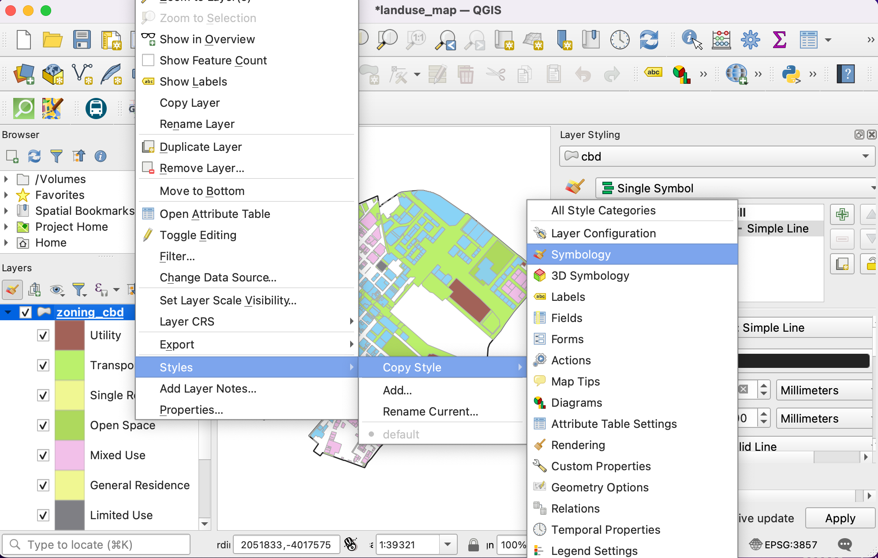Toggle zoning_cbd layer visibility checkbox

26,312
